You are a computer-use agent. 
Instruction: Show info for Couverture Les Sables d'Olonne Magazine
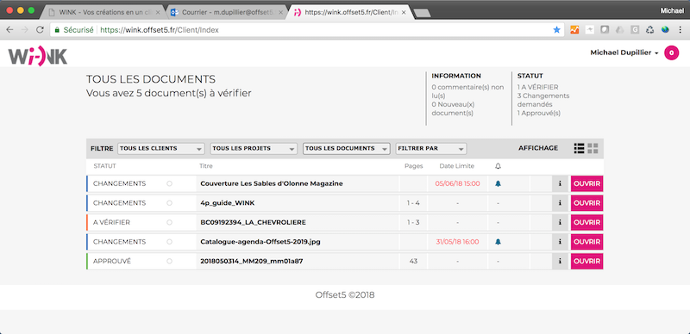560,183
